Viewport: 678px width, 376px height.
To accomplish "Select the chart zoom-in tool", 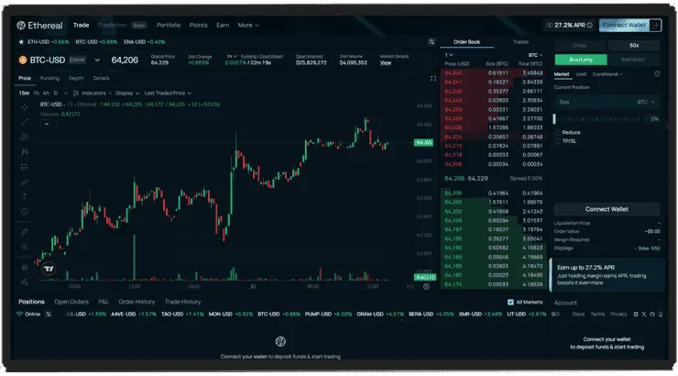I will (x=25, y=247).
